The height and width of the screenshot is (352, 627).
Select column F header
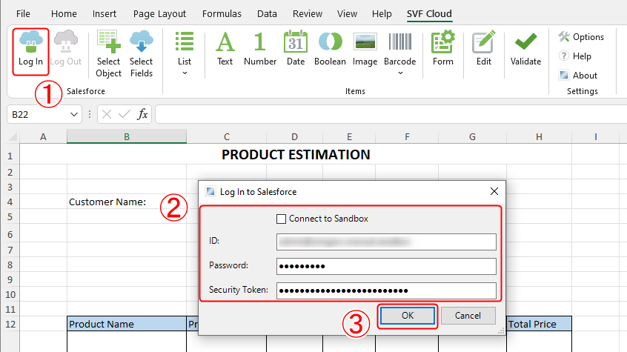click(407, 137)
